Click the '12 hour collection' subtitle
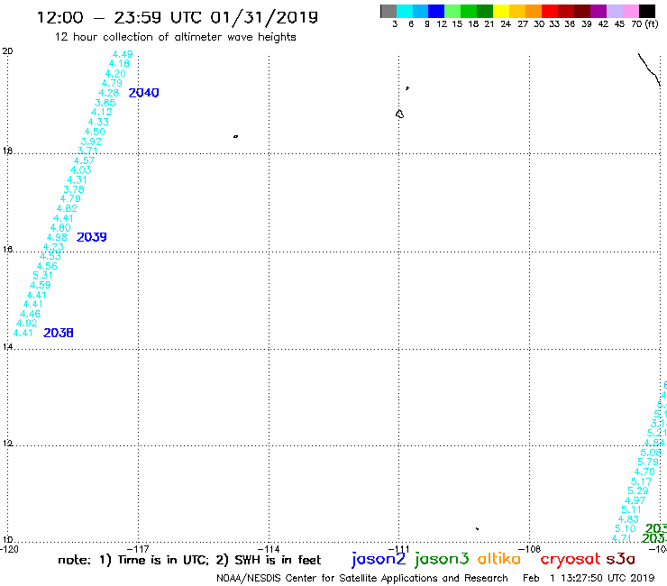This screenshot has height=586, width=667. pyautogui.click(x=175, y=37)
